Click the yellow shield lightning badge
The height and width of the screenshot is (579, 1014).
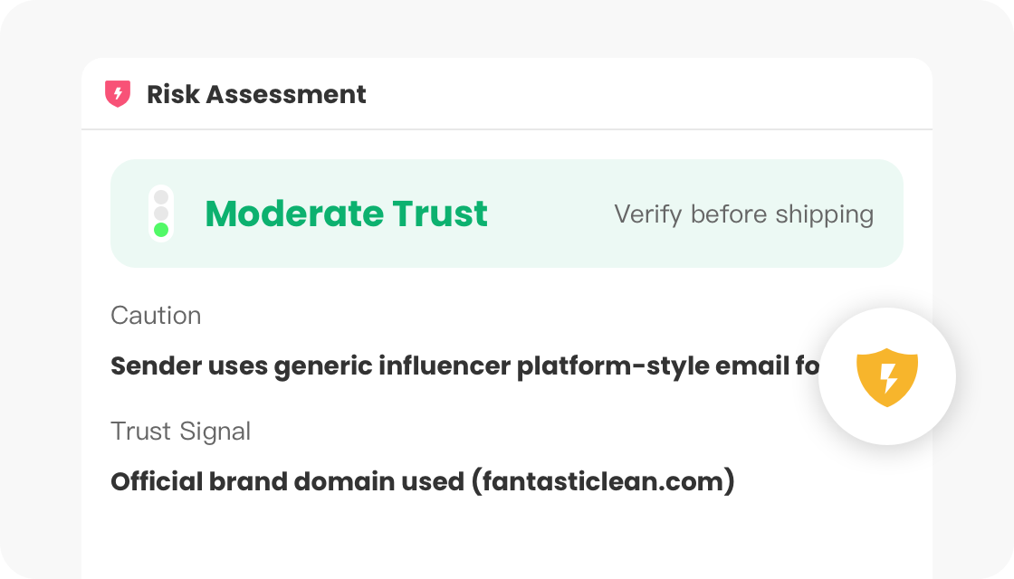(887, 376)
